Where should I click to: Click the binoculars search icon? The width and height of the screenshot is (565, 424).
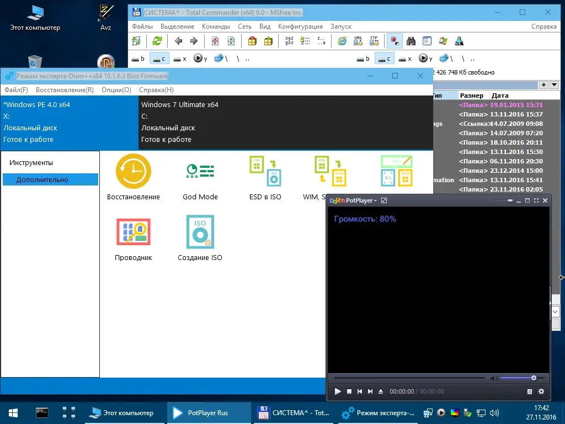tap(411, 41)
